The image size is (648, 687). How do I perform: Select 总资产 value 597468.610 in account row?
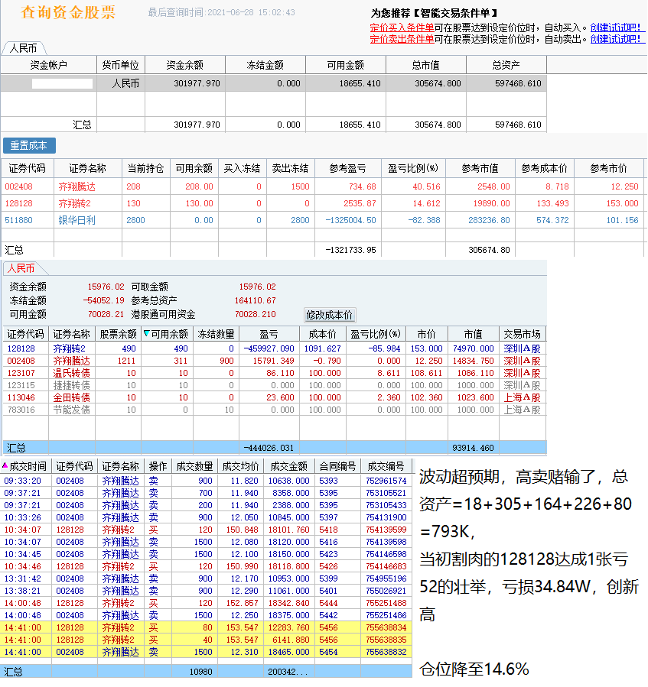coord(518,83)
